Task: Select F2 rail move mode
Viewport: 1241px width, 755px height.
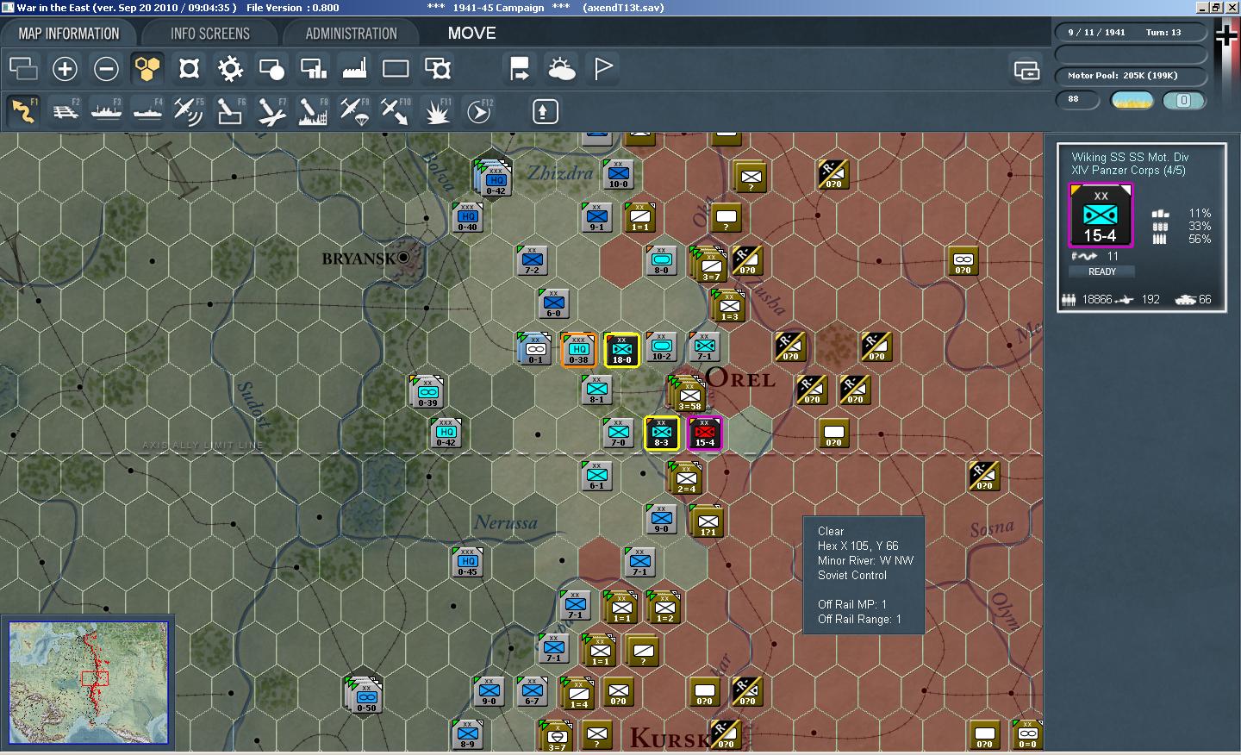Action: 65,110
